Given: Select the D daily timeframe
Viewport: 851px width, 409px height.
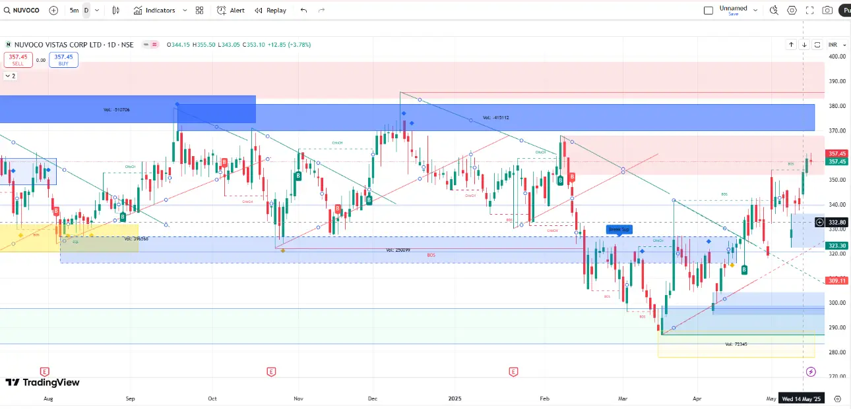Looking at the screenshot, I should 86,11.
